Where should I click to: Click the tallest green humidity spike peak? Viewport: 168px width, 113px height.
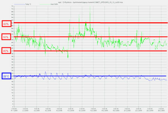90,7
